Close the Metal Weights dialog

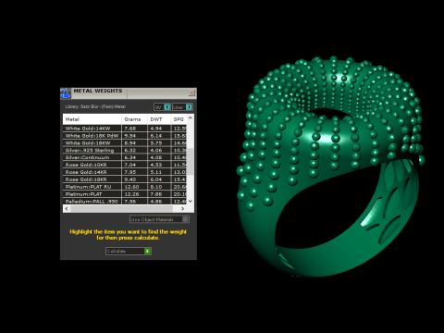[x=191, y=92]
